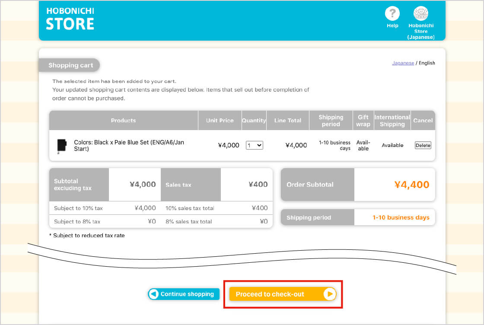Switch the language to Japanese

[x=403, y=63]
